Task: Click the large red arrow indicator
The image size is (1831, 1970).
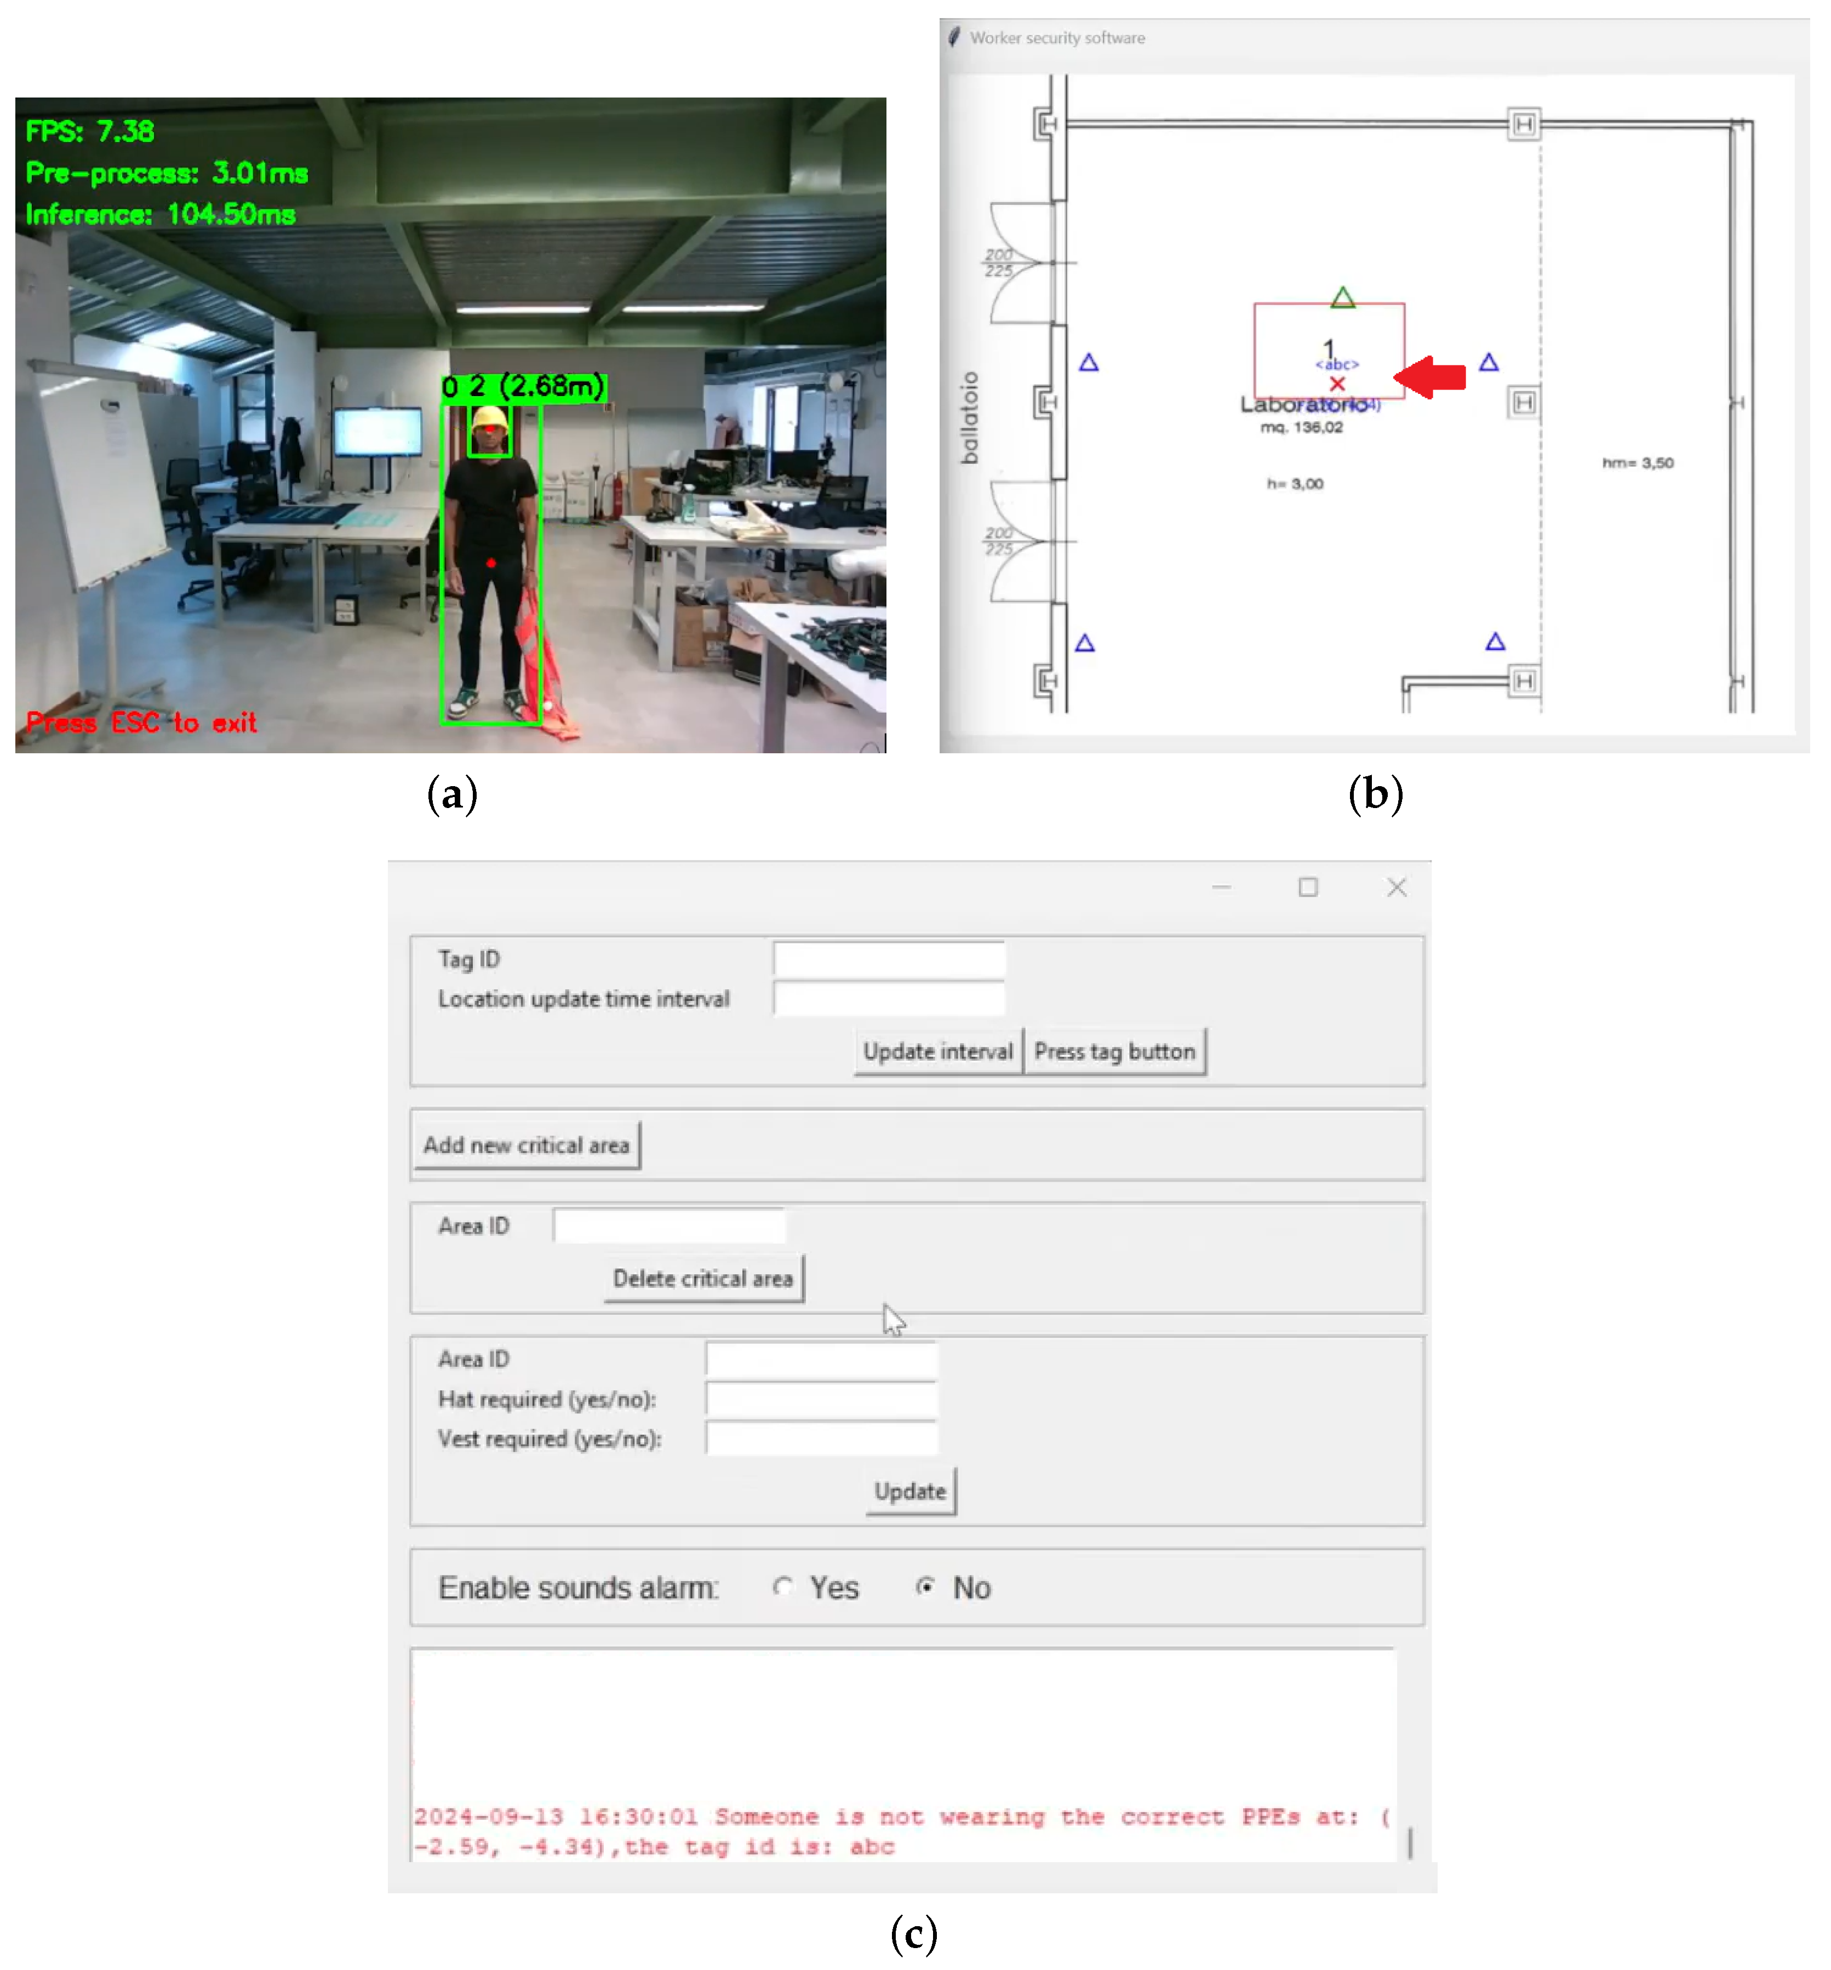Action: point(1431,376)
